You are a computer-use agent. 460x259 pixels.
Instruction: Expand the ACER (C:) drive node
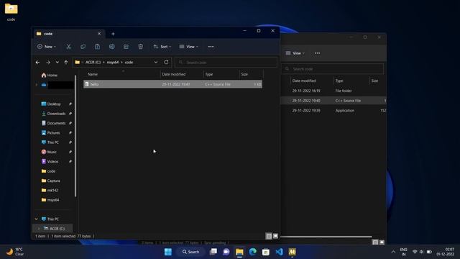tap(39, 229)
